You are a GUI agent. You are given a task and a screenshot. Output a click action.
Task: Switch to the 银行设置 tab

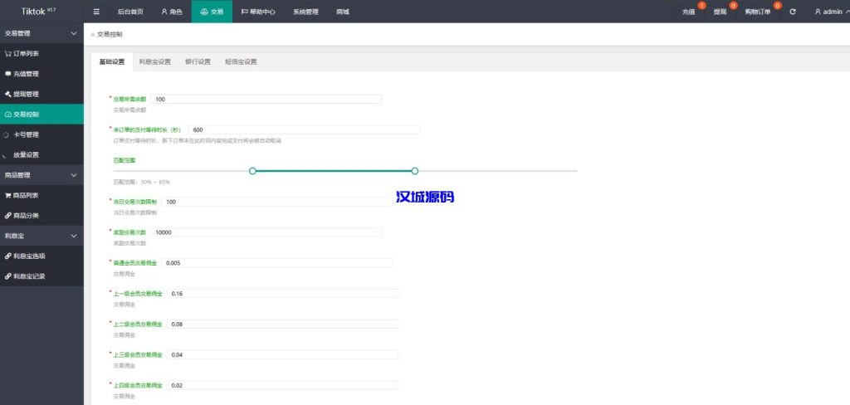click(198, 61)
